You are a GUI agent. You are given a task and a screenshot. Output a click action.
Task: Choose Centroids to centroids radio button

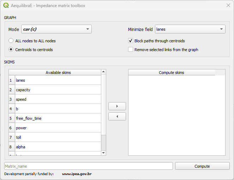[11, 50]
